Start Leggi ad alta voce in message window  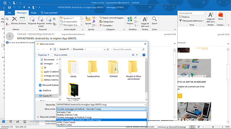(145, 22)
